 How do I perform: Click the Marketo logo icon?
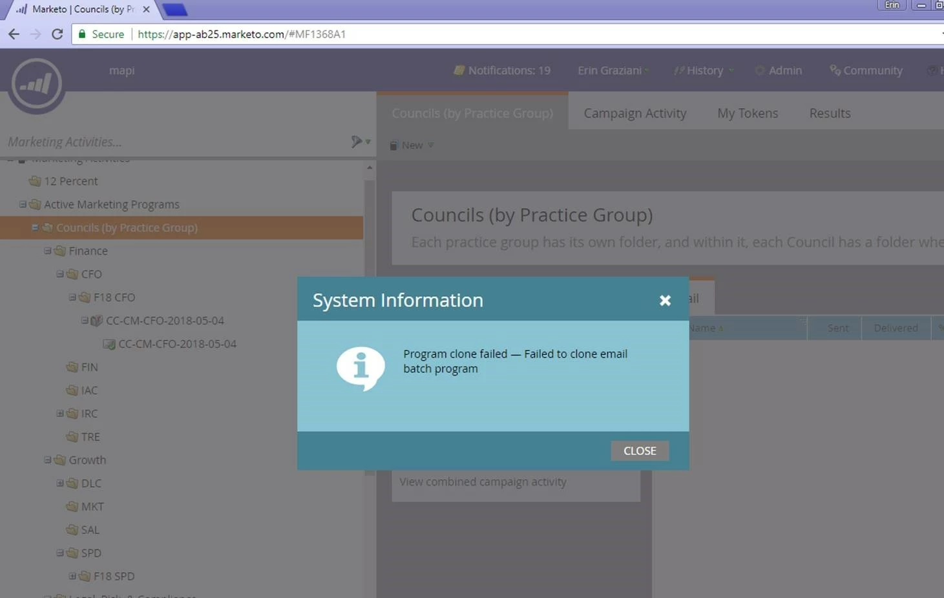pyautogui.click(x=36, y=83)
